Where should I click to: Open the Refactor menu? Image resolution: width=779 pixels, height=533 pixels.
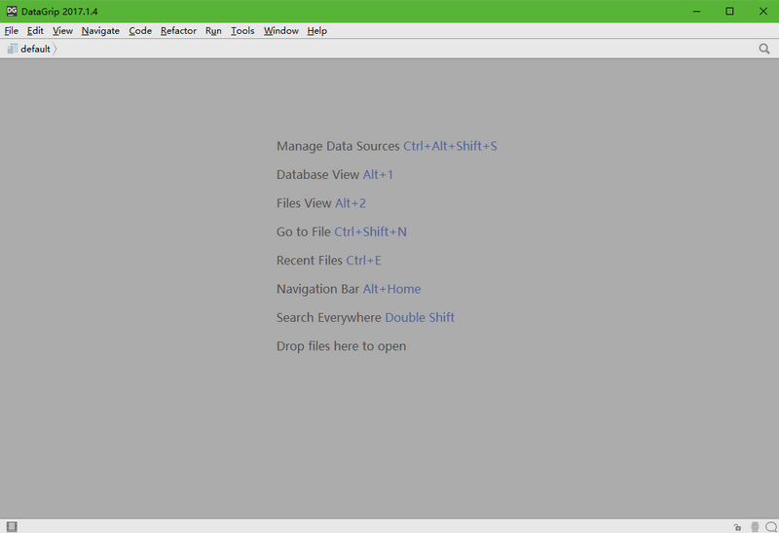click(x=178, y=31)
